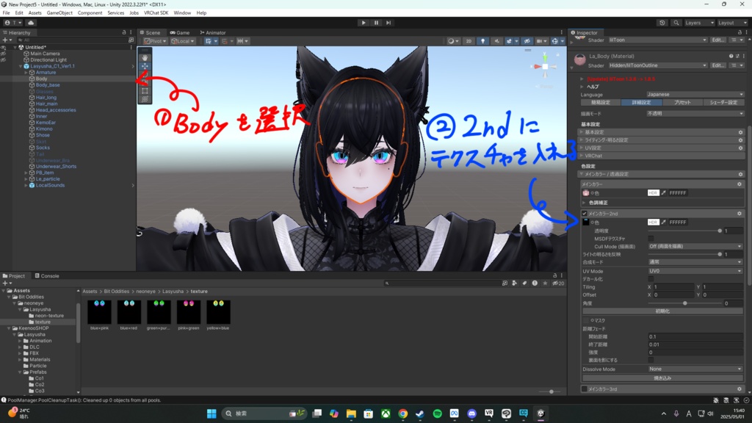Select the Hand tool in Scene view

145,57
